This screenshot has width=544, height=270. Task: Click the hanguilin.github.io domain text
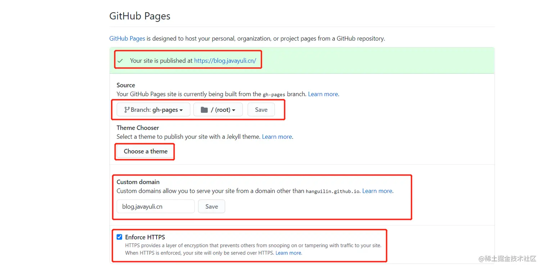pos(333,191)
